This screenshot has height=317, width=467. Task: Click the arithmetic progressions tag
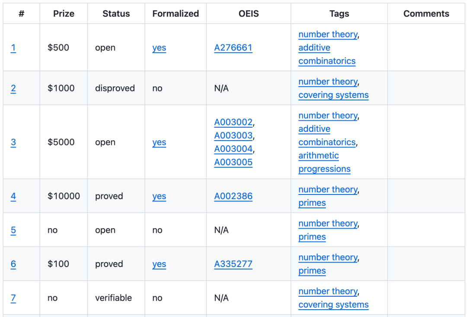click(x=324, y=162)
